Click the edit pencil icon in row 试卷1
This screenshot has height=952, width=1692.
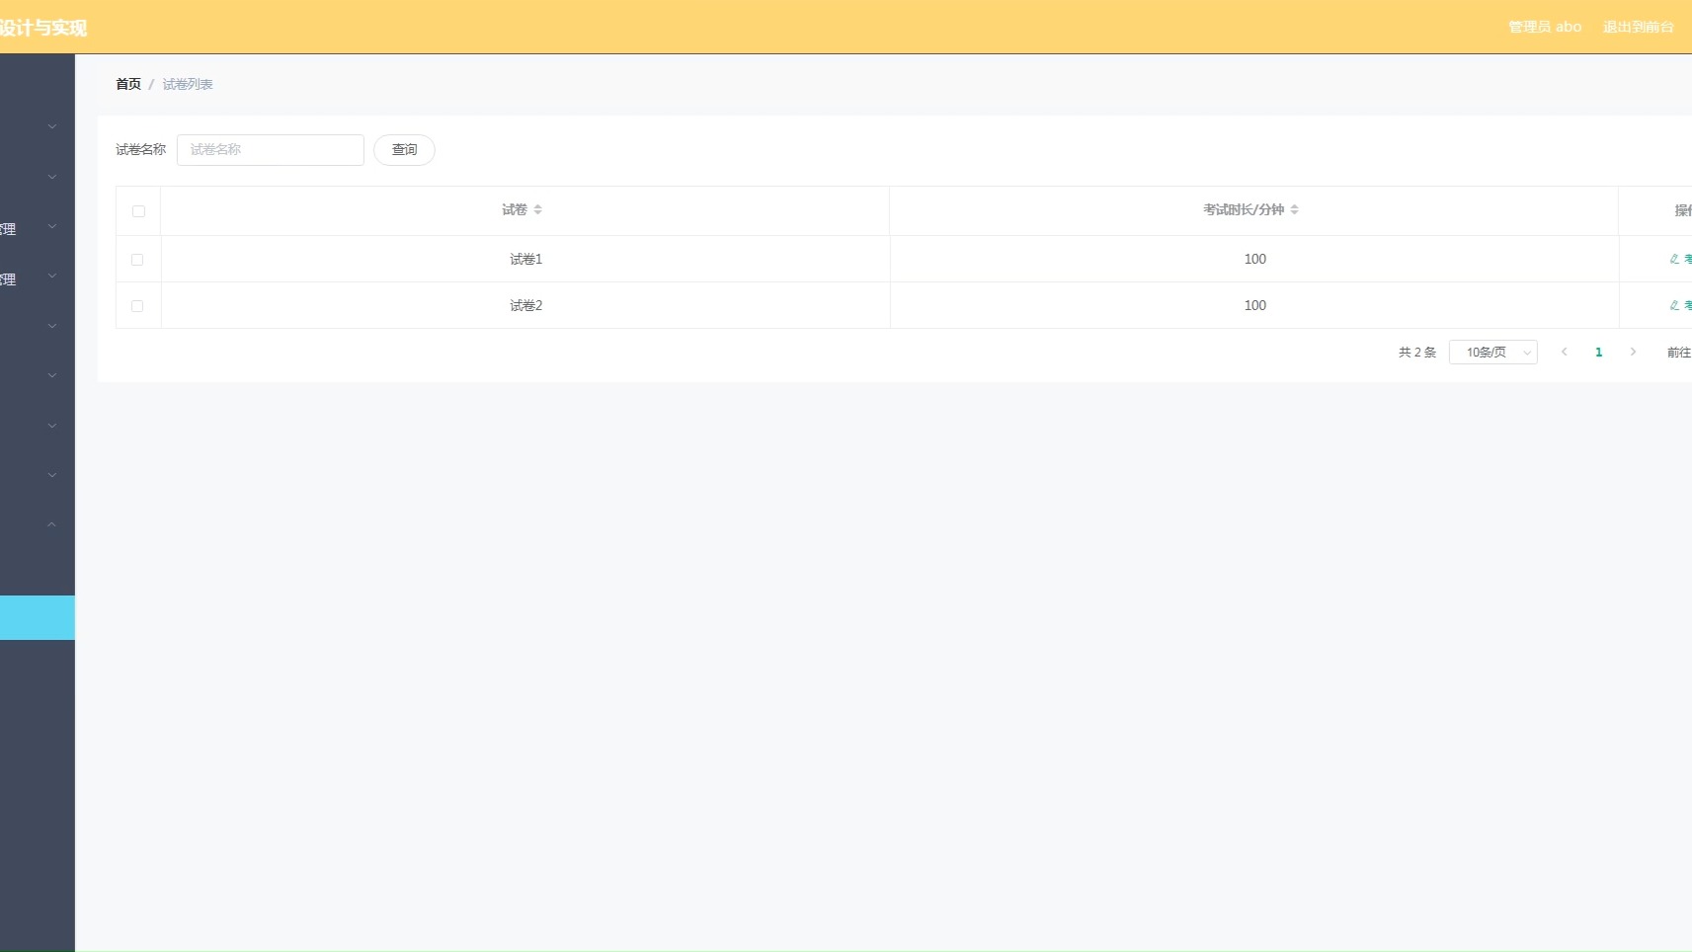pyautogui.click(x=1674, y=259)
